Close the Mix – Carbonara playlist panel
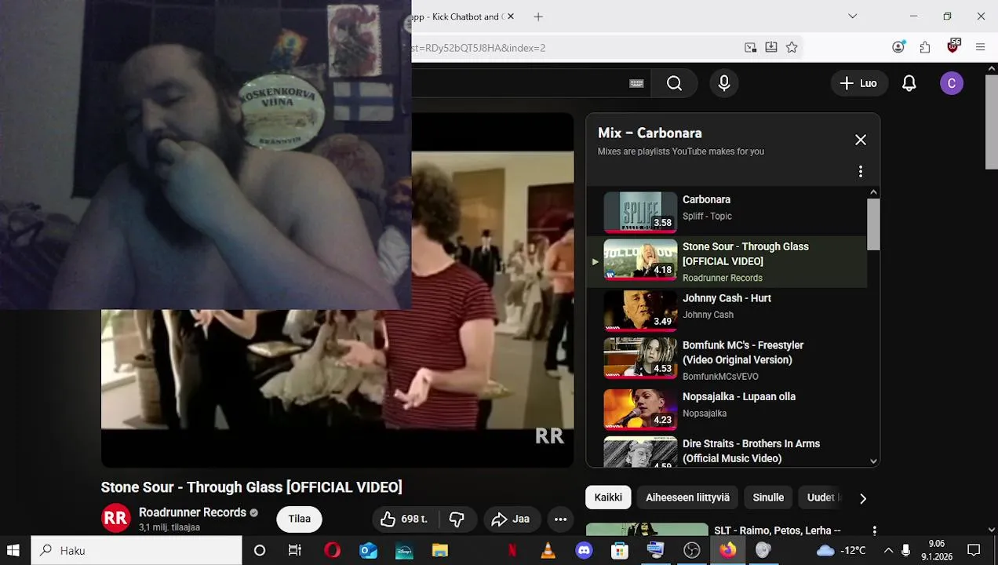Image resolution: width=998 pixels, height=565 pixels. tap(861, 140)
